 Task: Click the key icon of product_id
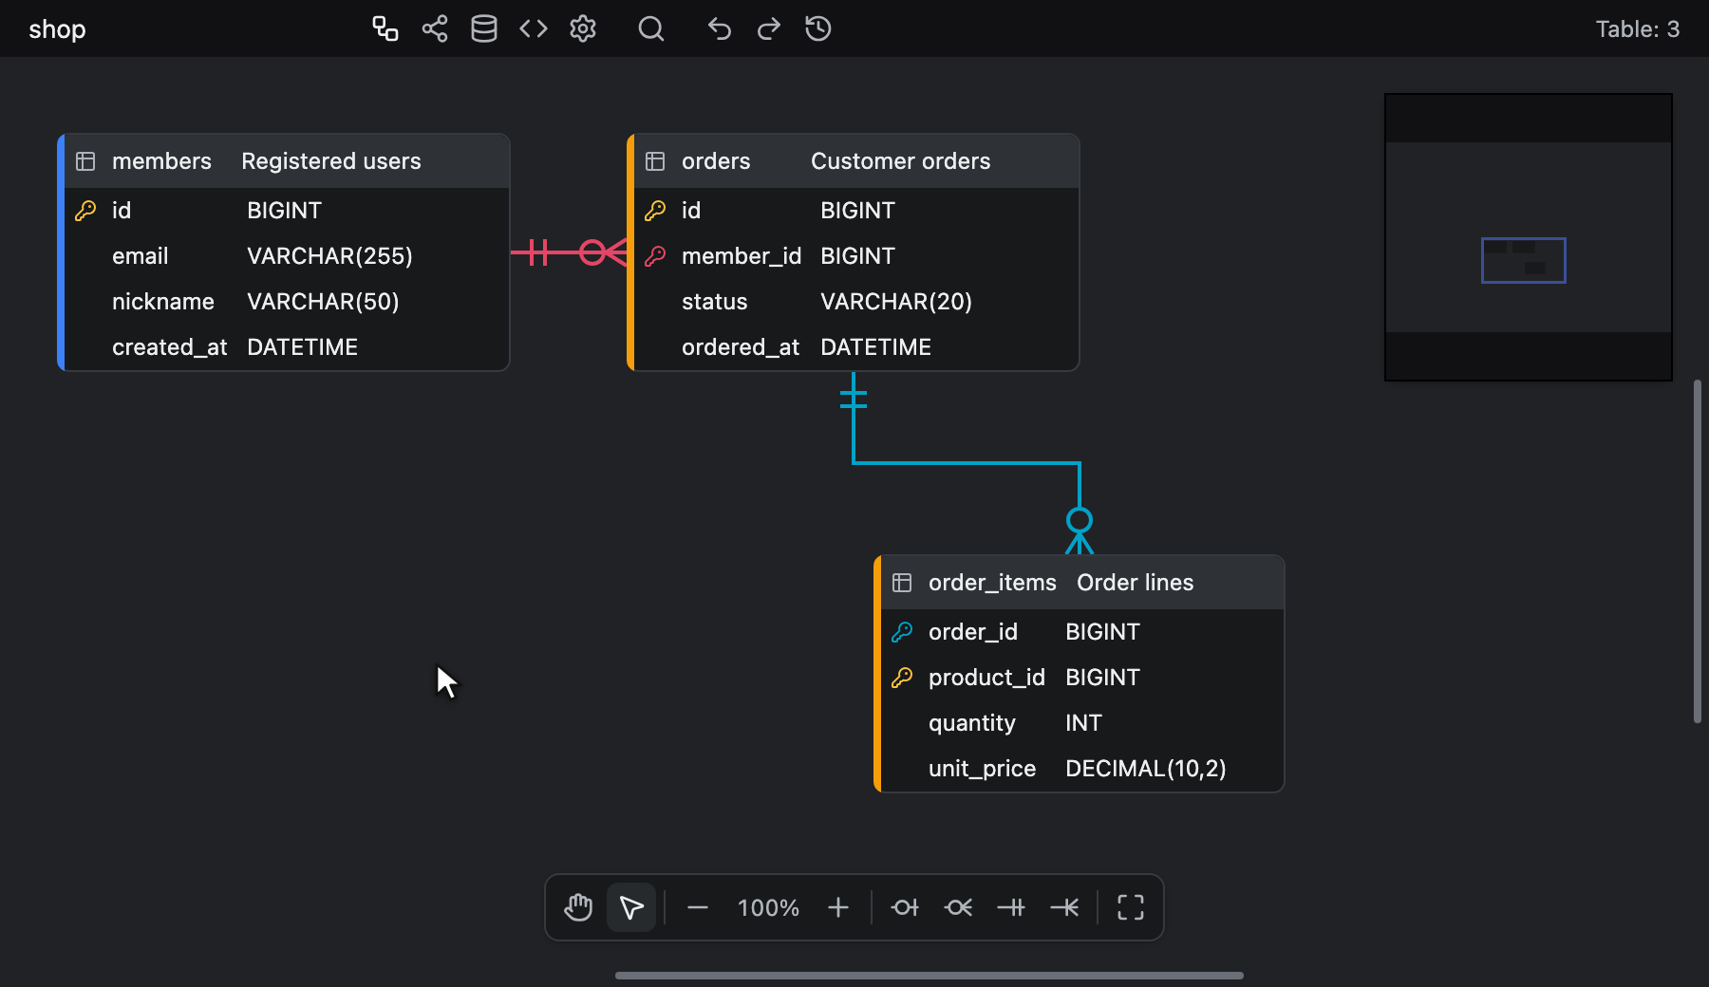[902, 678]
